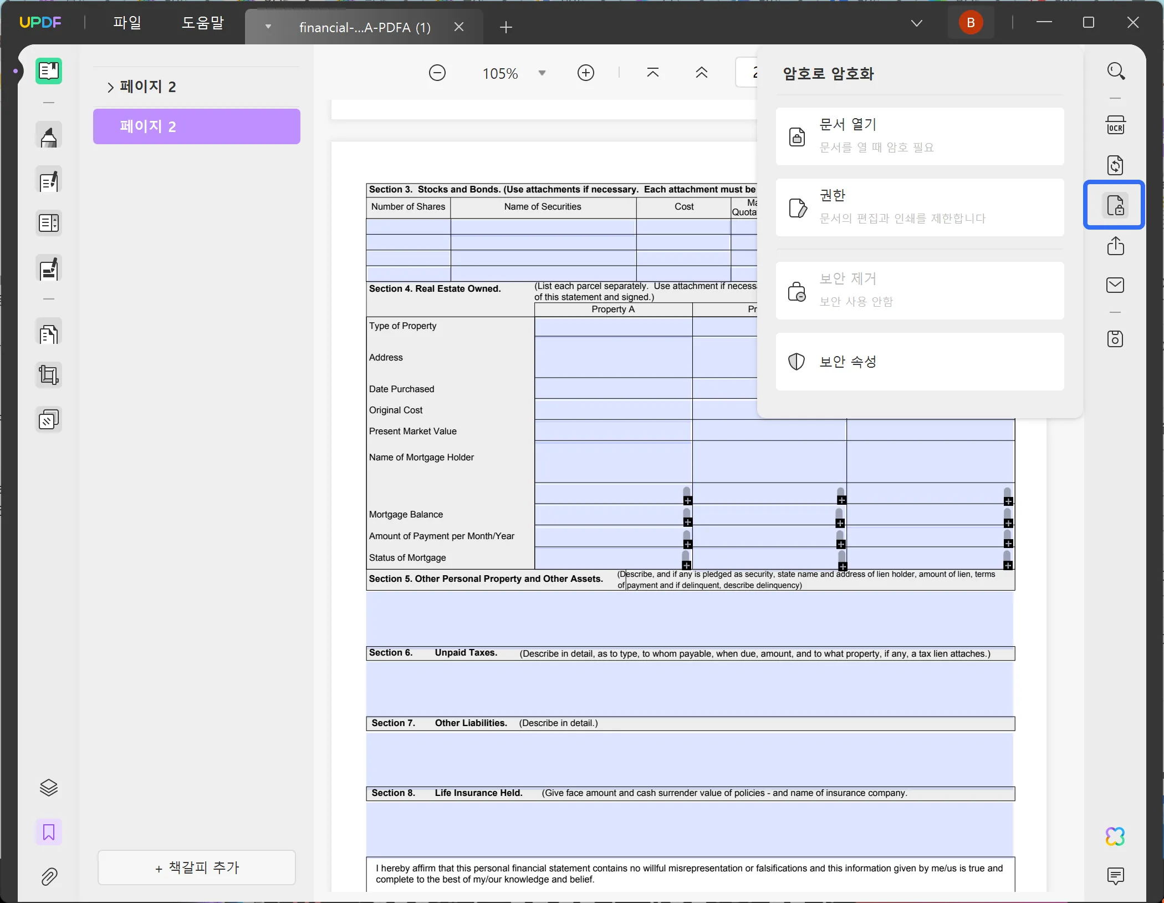The width and height of the screenshot is (1164, 903).
Task: Click the Section 5 text area
Action: point(690,618)
